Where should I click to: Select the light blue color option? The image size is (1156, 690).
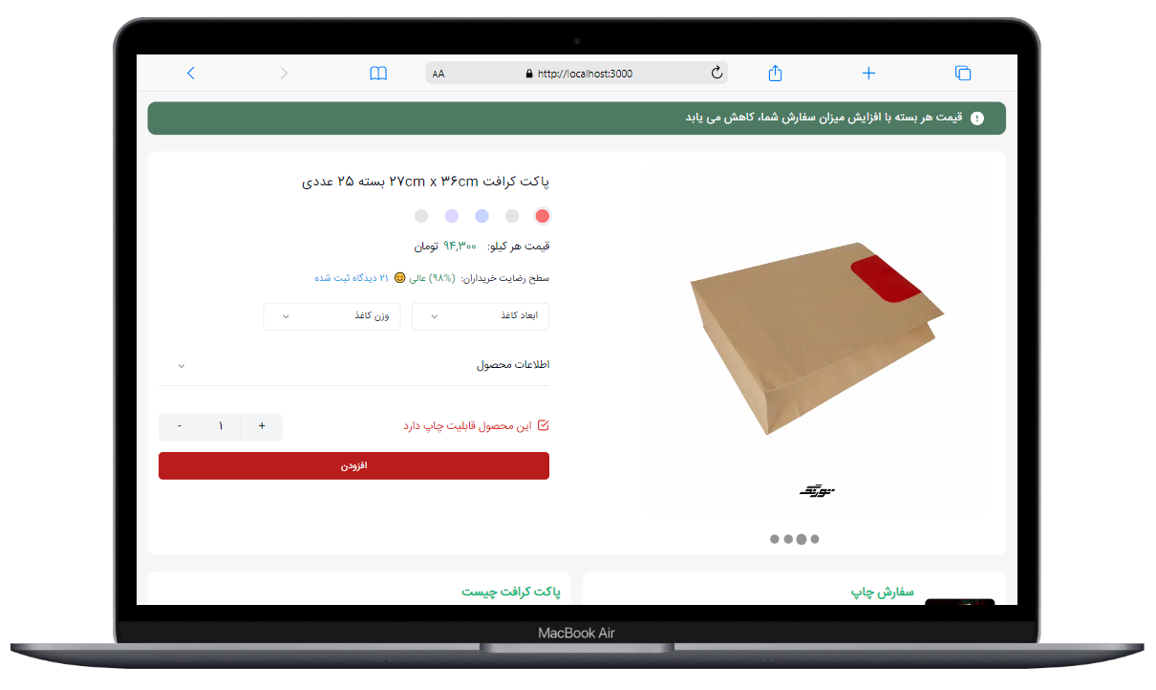482,216
